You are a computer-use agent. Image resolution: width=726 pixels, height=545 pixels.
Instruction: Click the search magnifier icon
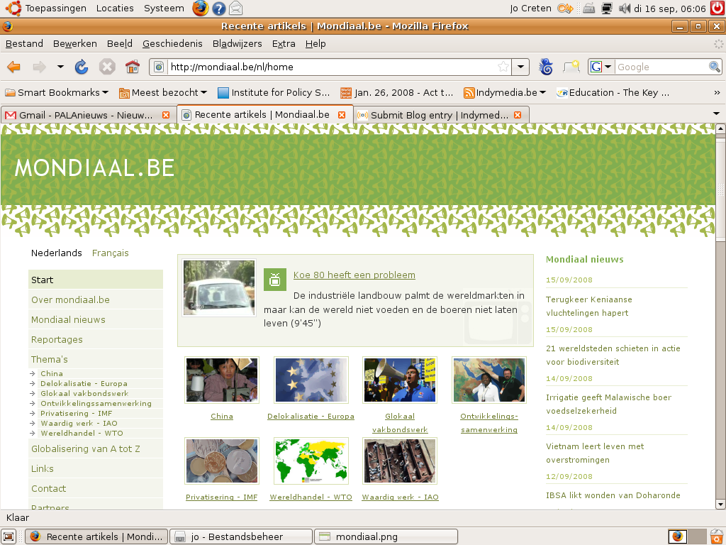[x=715, y=67]
